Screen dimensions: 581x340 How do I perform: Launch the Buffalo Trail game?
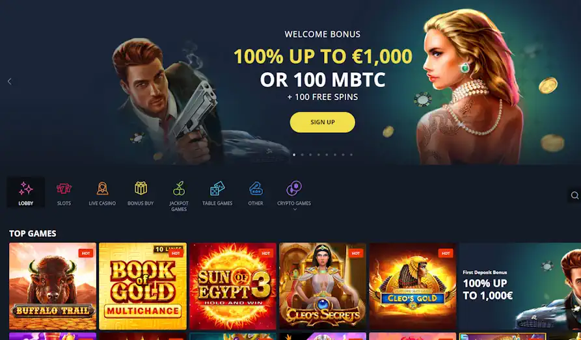click(x=53, y=286)
